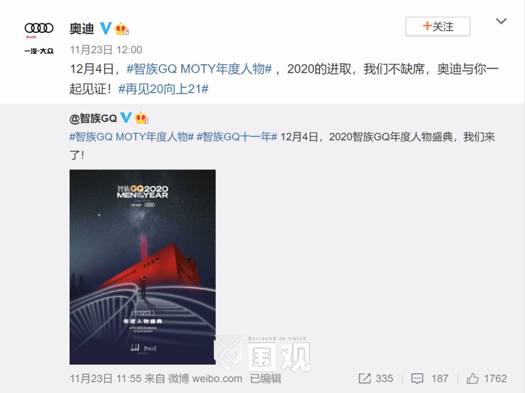Open hashtag #智族GQ MOTY年度人物# in Audi's post

coord(199,69)
